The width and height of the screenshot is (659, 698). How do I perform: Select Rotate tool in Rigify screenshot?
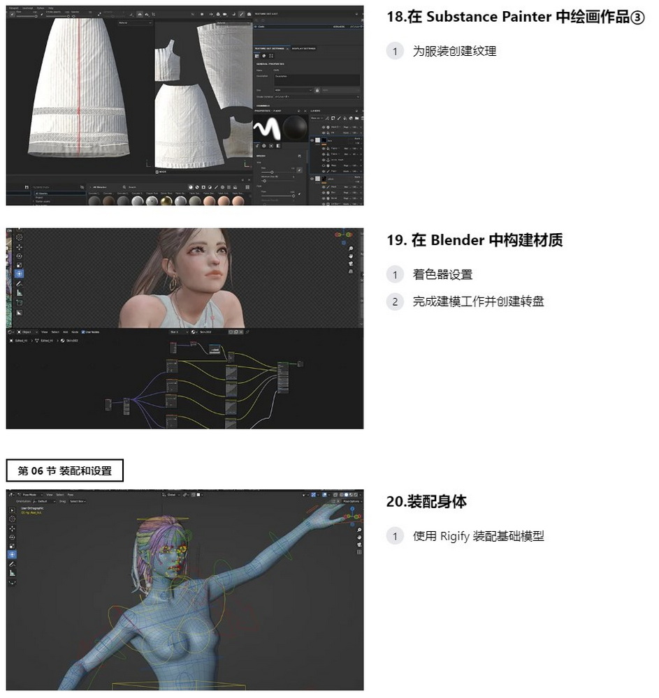[12, 537]
